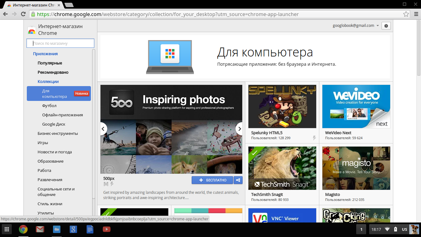Click the Magisto app title text
The image size is (421, 237).
333,194
